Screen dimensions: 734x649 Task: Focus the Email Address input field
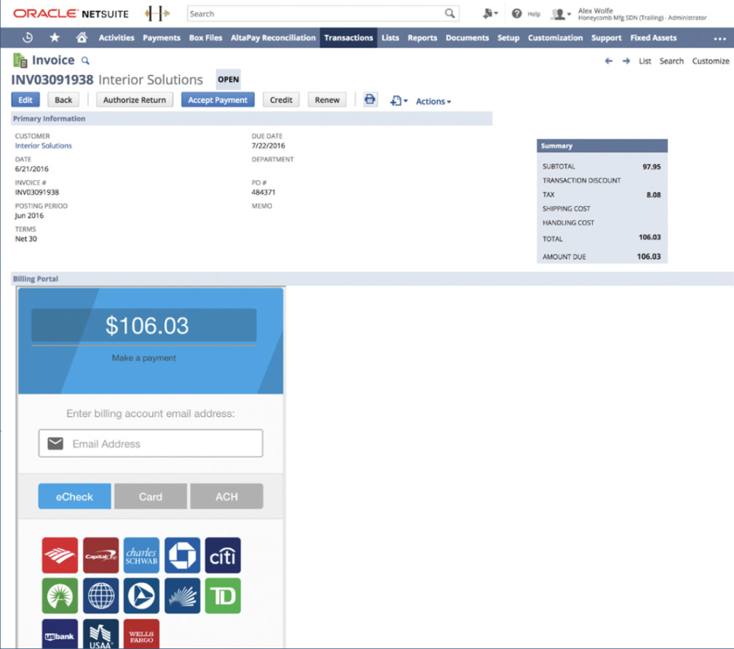151,443
